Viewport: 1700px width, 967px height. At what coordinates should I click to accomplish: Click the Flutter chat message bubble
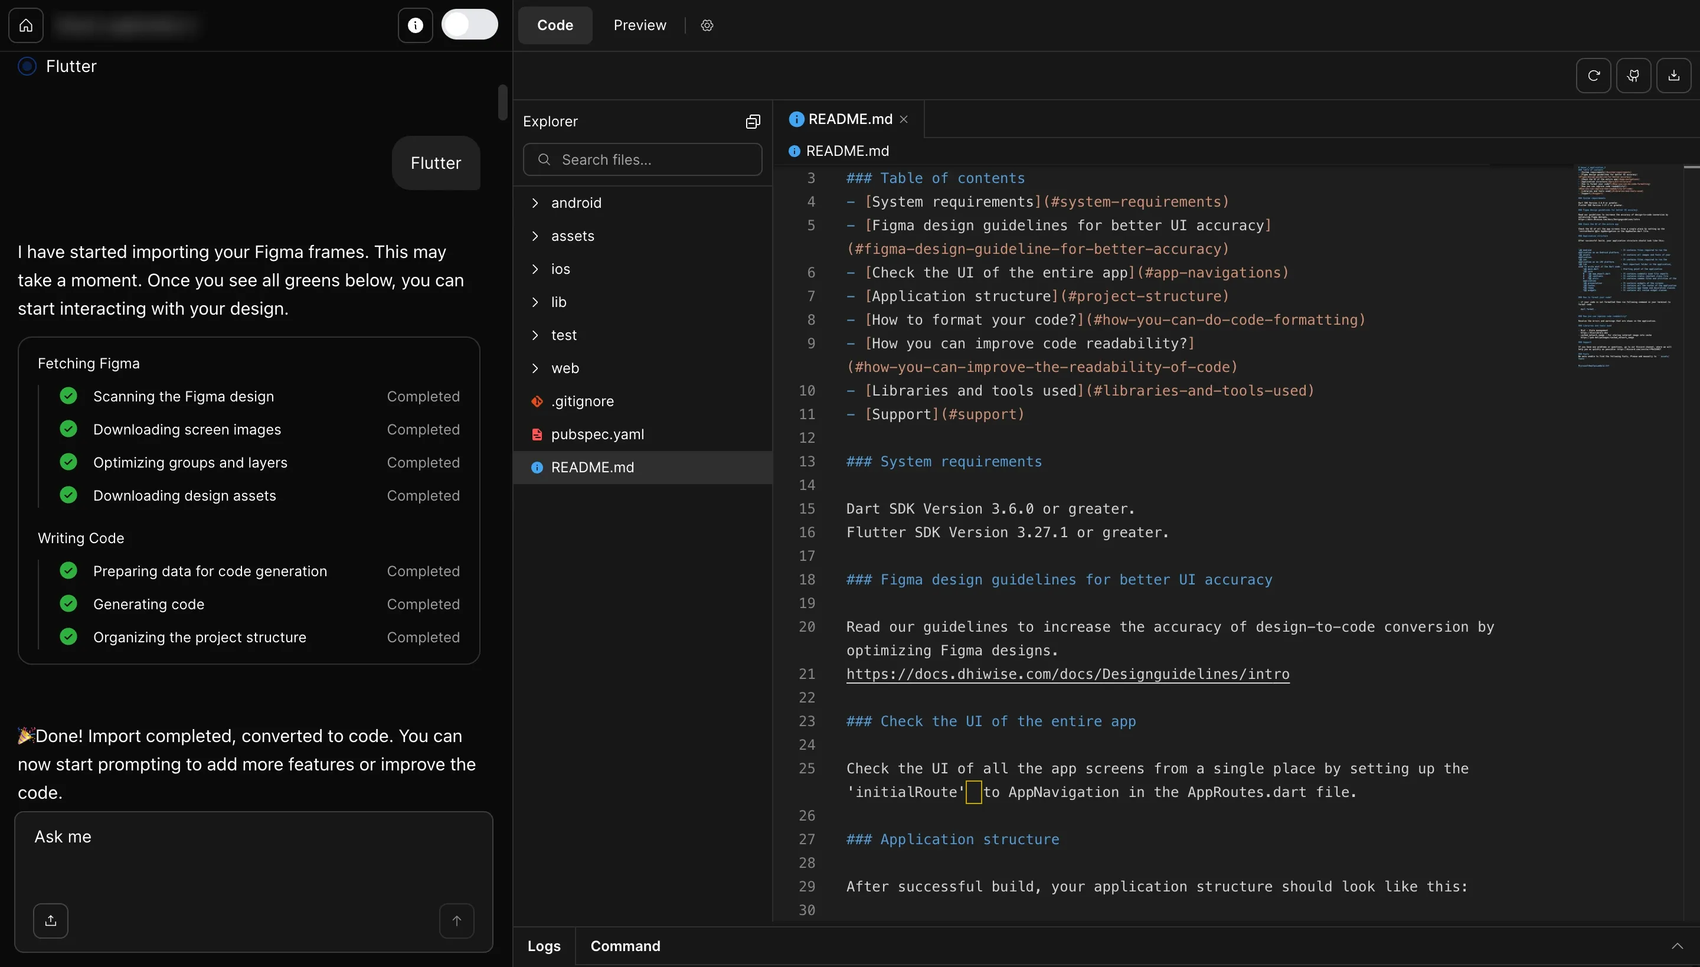coord(436,164)
